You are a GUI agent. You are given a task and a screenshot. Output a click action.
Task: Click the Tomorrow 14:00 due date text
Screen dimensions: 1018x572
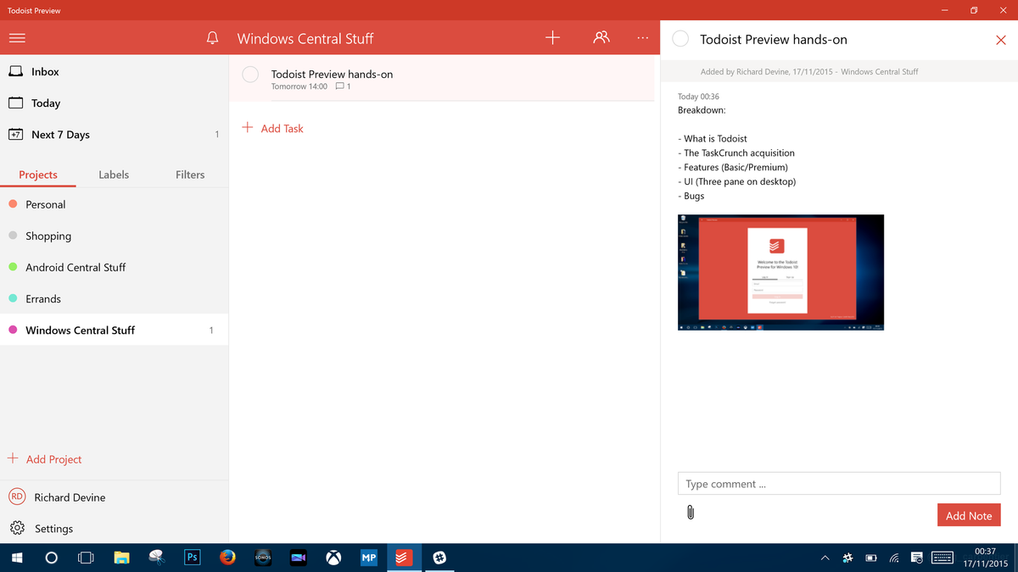point(299,86)
